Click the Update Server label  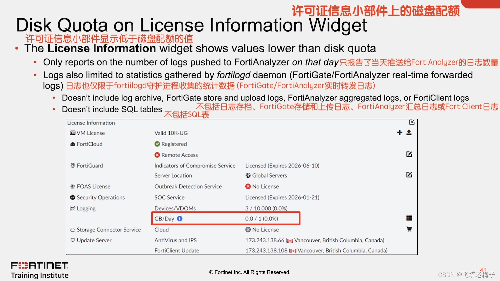94,240
